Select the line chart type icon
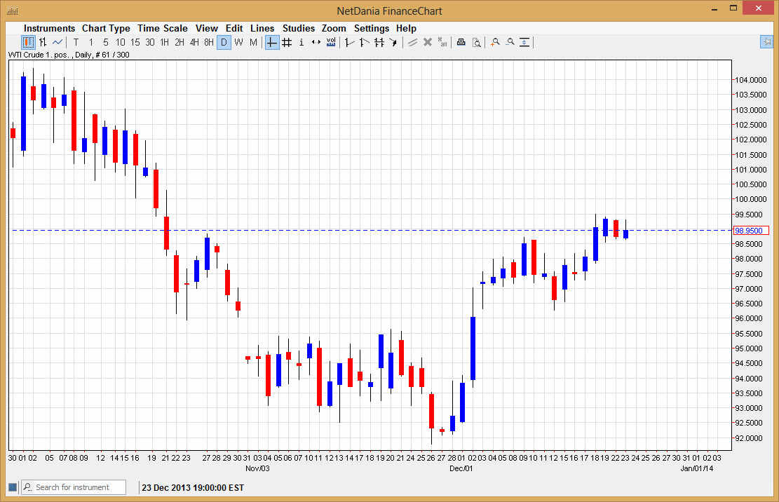Viewport: 779px width, 502px height. point(57,42)
